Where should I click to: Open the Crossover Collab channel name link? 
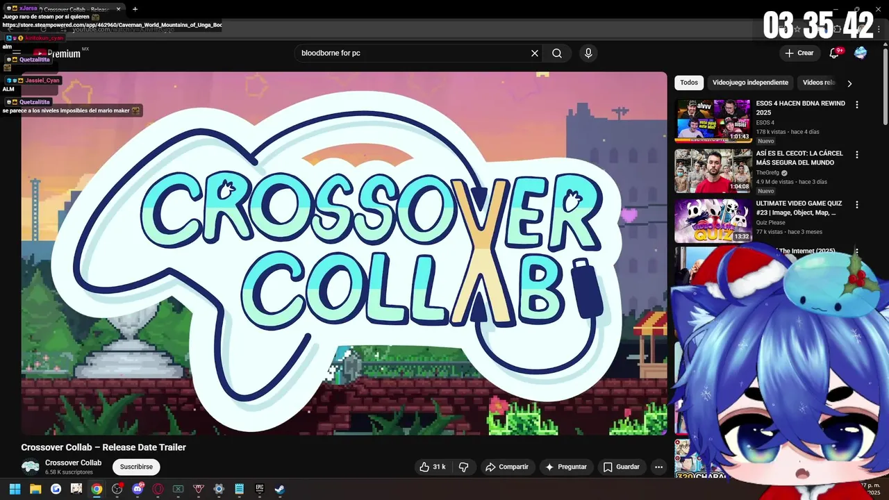coord(73,462)
